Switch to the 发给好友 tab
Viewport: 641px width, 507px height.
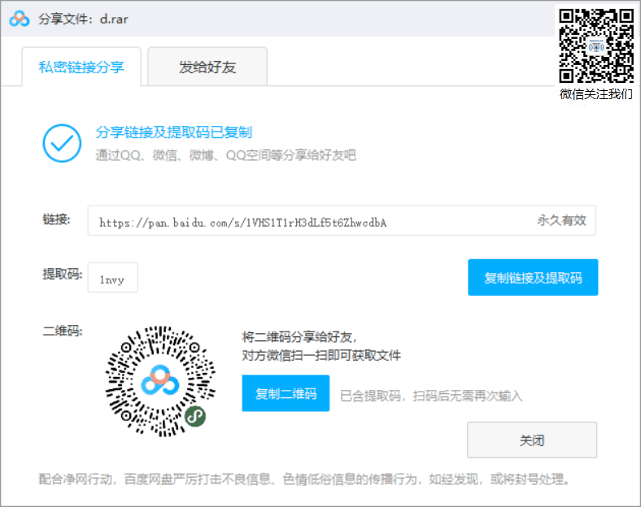(207, 67)
